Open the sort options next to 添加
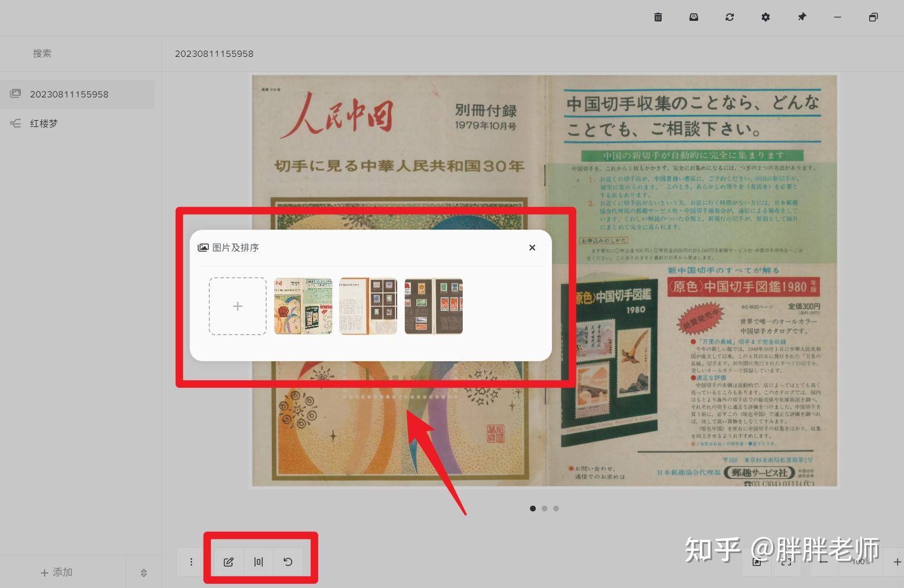Screen dimensions: 904x588 click(143, 572)
